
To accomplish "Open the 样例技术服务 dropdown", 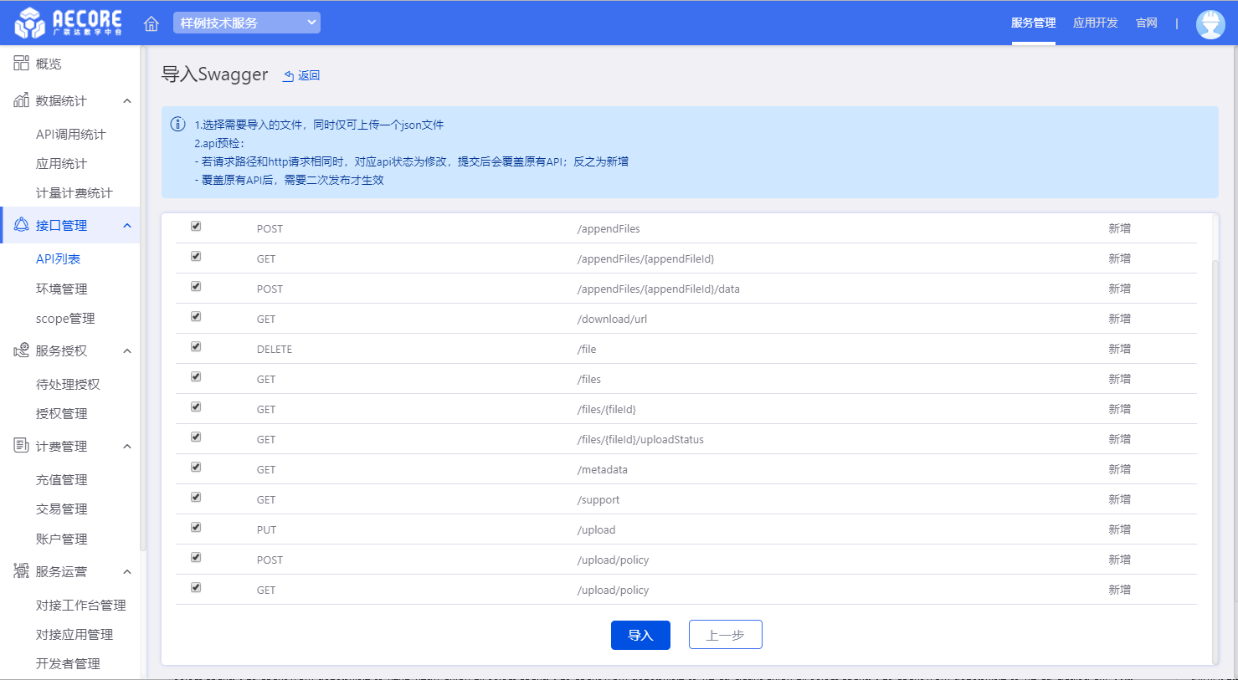I will tap(246, 23).
